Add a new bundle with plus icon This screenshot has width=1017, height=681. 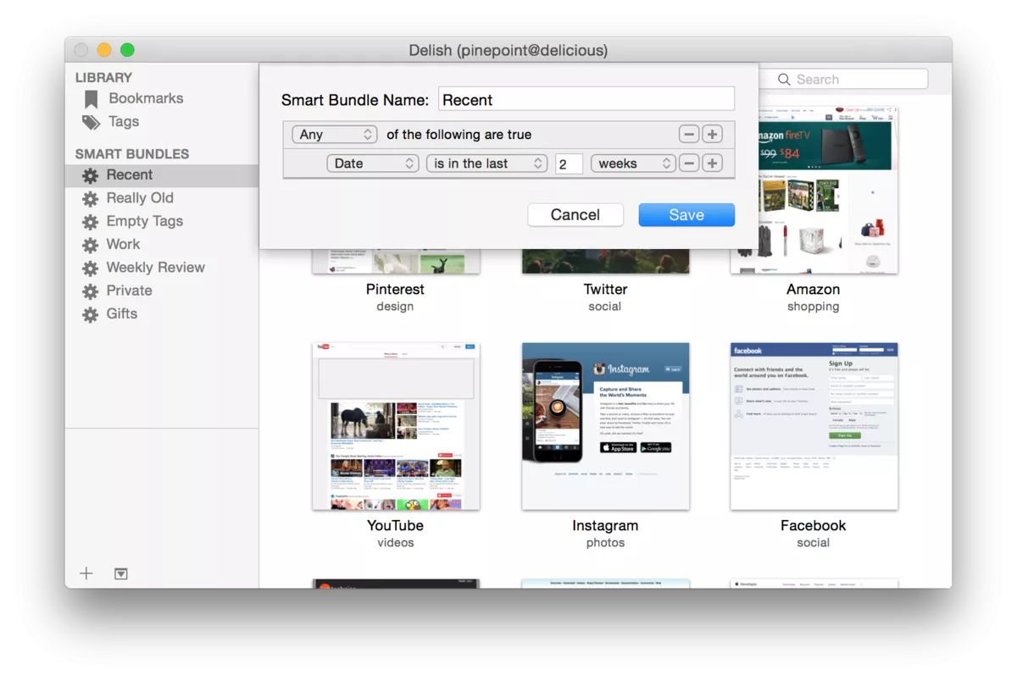point(86,573)
